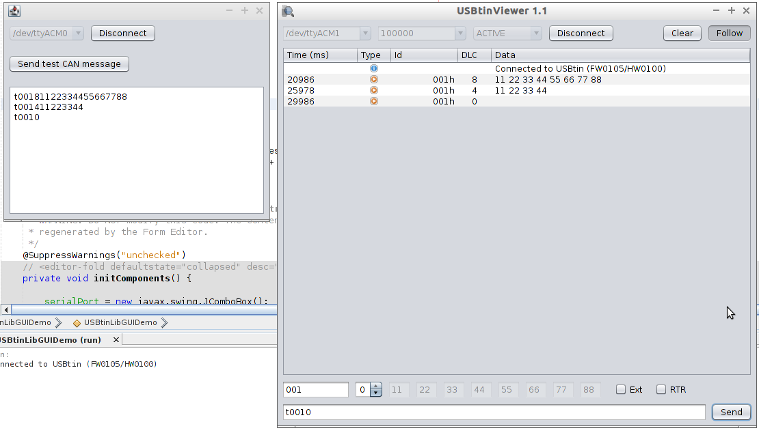The height and width of the screenshot is (435, 759).
Task: Close the USBtinViewer window
Action: 747,11
